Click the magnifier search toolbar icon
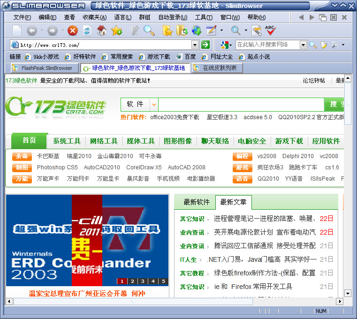 tap(149, 30)
